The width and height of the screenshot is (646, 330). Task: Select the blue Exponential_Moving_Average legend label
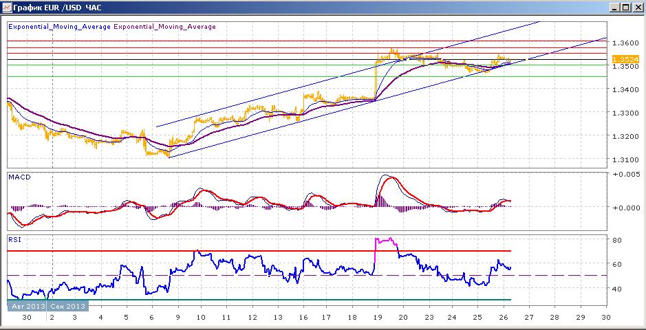point(59,27)
